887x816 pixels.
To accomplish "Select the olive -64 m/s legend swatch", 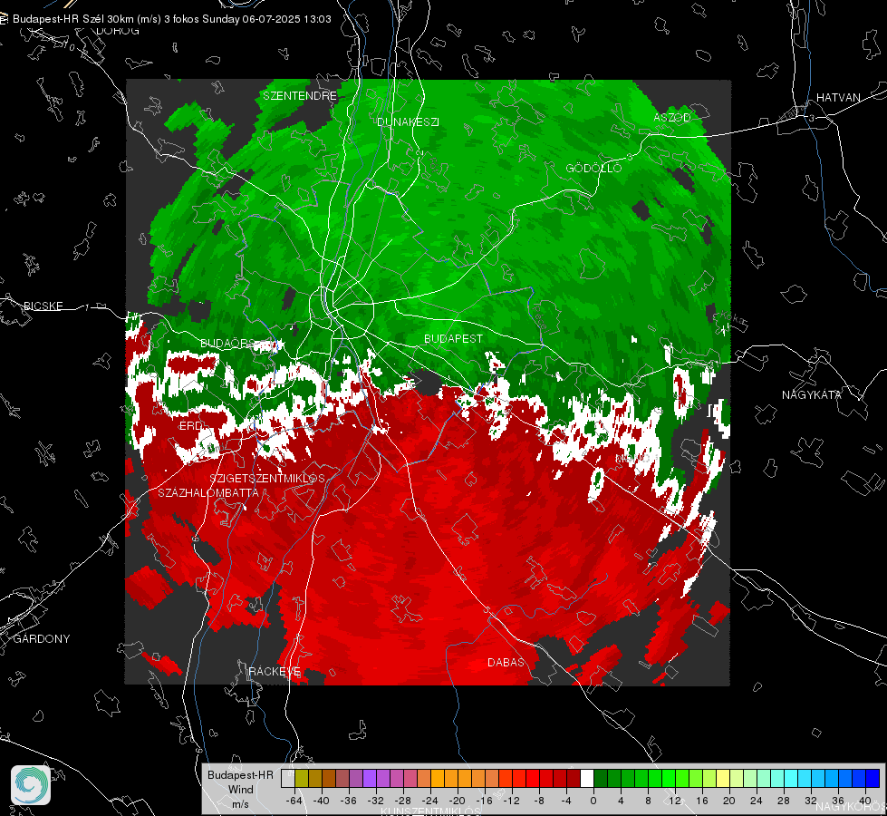I will 302,779.
